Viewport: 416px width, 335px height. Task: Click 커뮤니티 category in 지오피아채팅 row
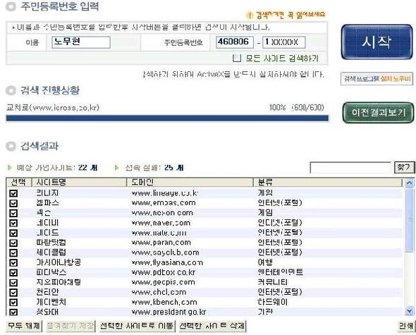pyautogui.click(x=272, y=282)
